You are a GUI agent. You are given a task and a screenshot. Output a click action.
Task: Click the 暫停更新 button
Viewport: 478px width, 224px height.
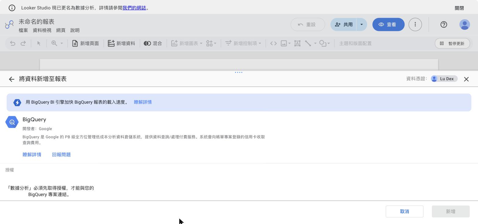452,43
